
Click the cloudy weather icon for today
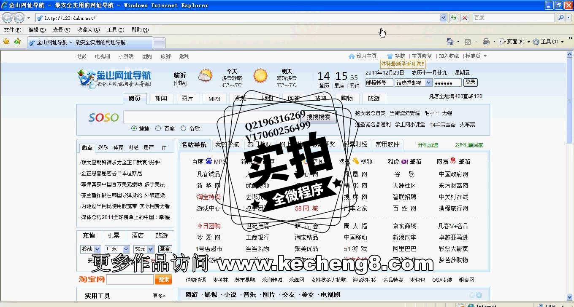206,76
